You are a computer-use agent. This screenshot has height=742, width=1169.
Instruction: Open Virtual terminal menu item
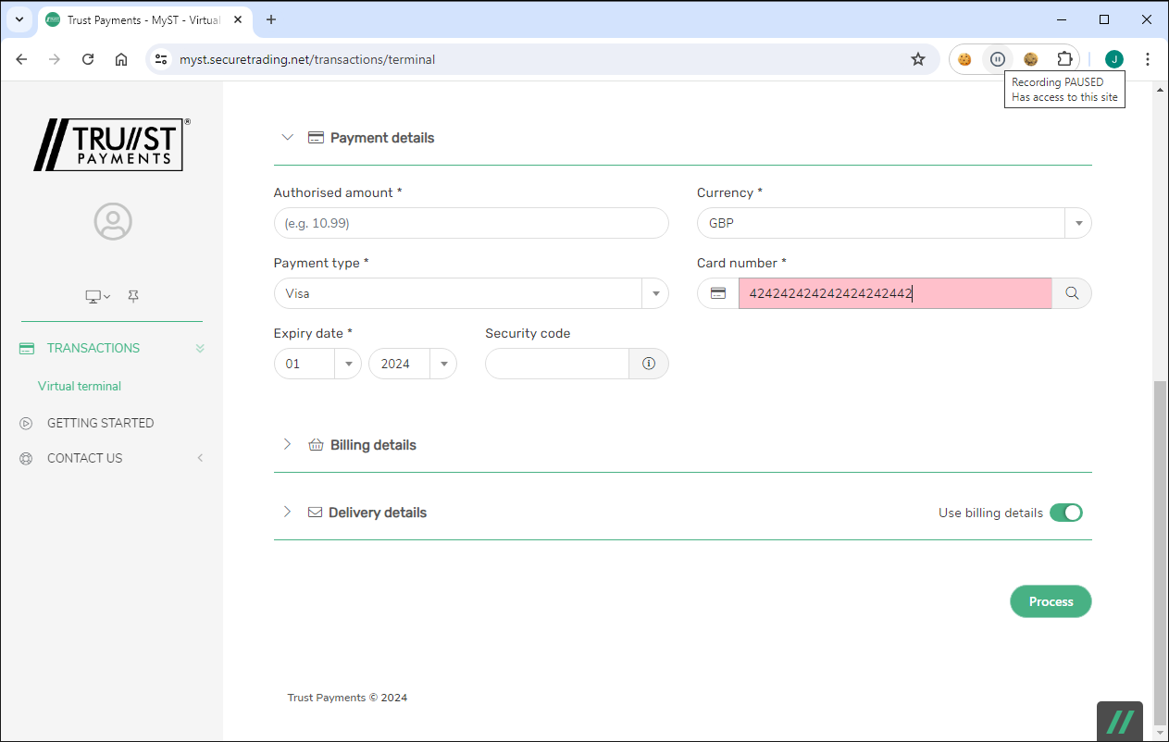coord(80,386)
